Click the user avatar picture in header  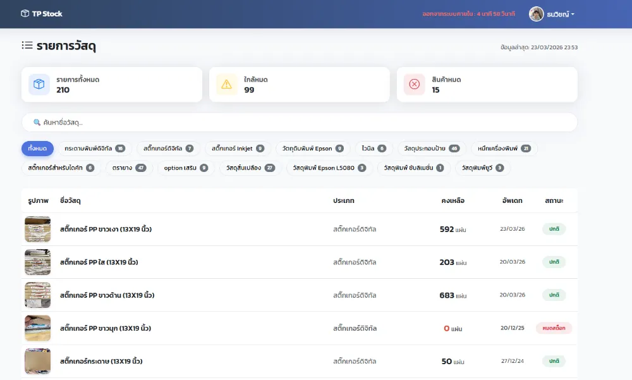536,13
